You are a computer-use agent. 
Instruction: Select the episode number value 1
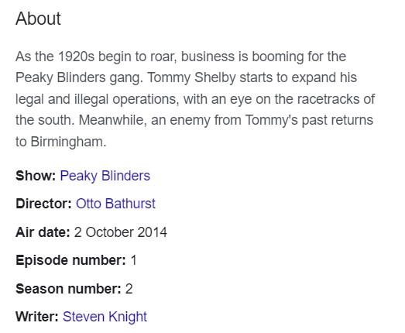[x=133, y=260]
